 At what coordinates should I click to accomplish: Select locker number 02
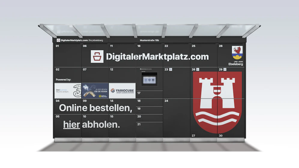[57, 70]
